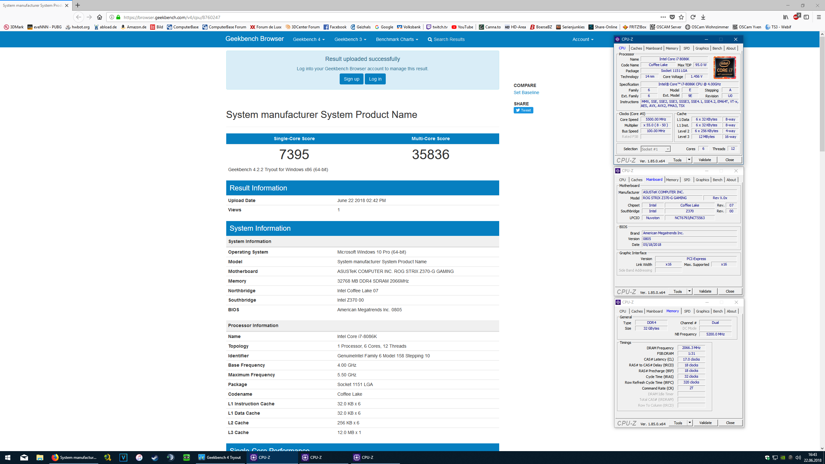Click the motherboard model ROG STRIX Z370-G GAMING field

[672, 198]
